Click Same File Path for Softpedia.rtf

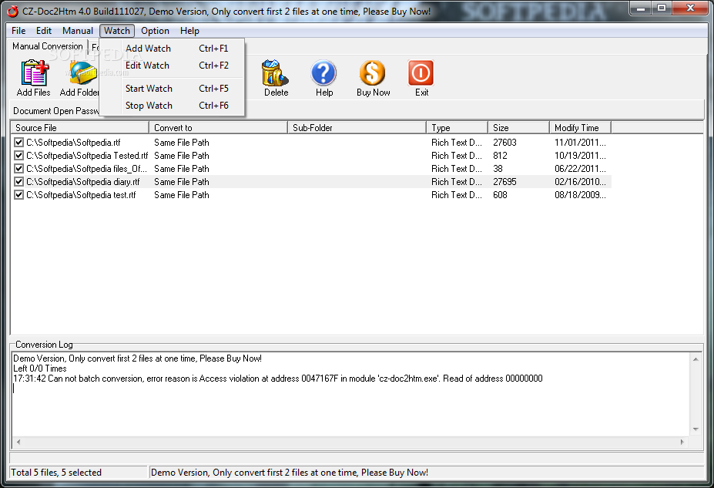181,142
